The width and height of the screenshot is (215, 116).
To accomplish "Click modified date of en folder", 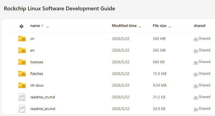I will click(121, 51).
